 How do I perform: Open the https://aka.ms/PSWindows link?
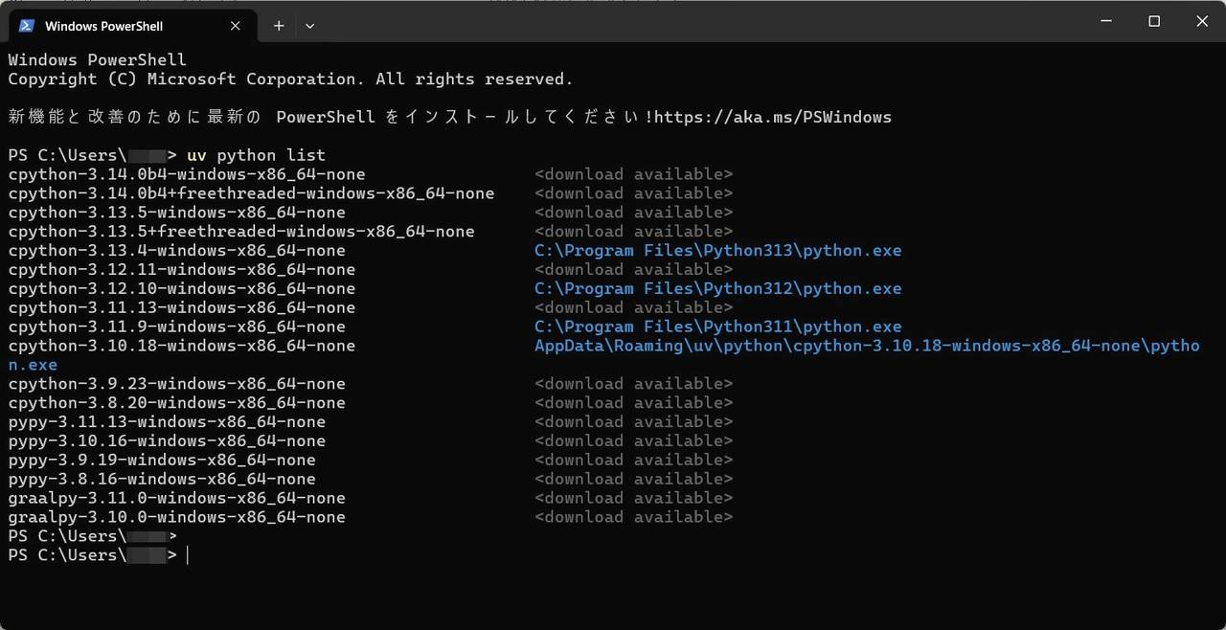coord(773,117)
